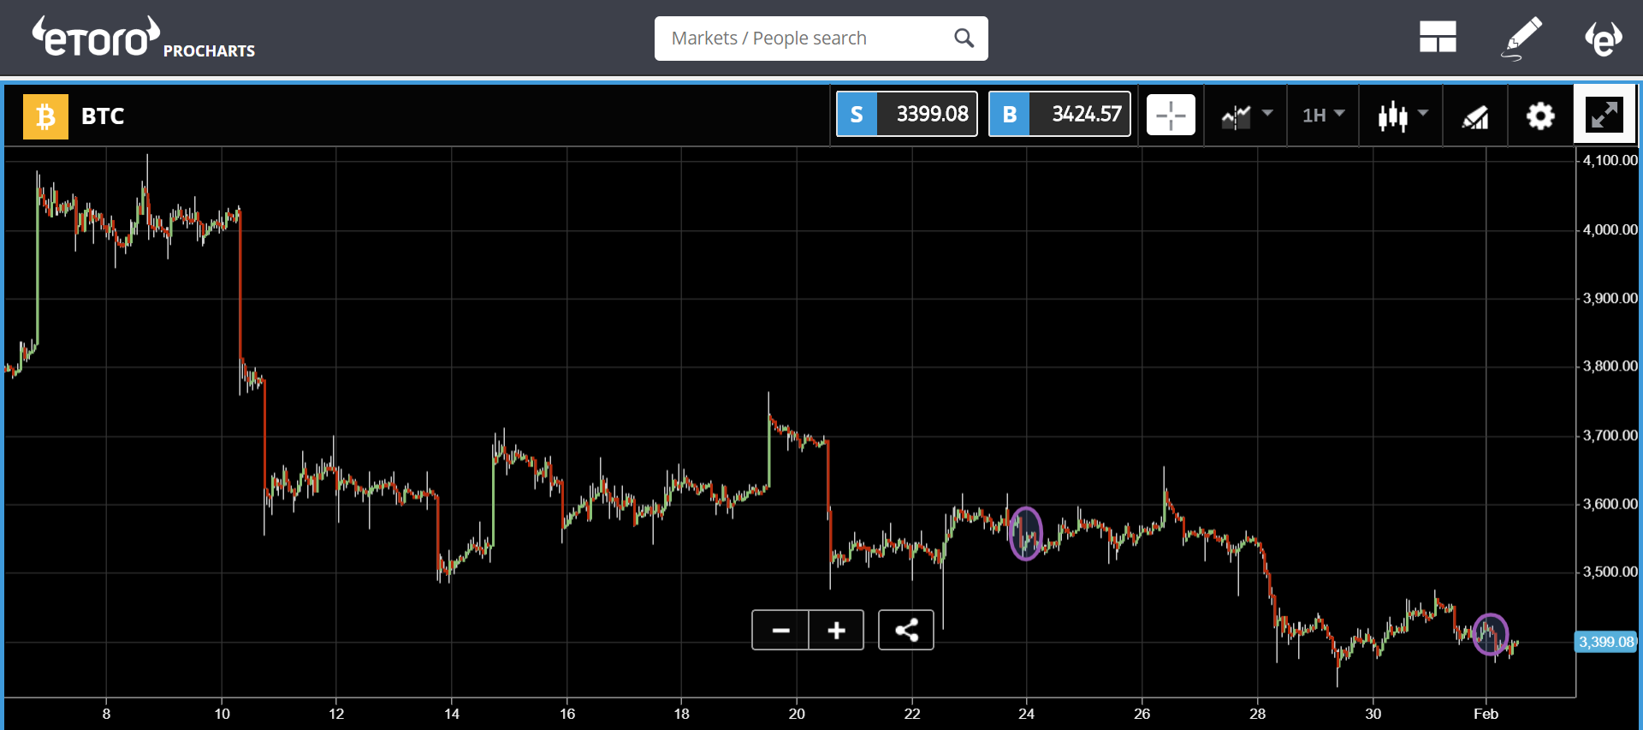The width and height of the screenshot is (1643, 730).
Task: Toggle the crosshair cursor mode
Action: point(1171,116)
